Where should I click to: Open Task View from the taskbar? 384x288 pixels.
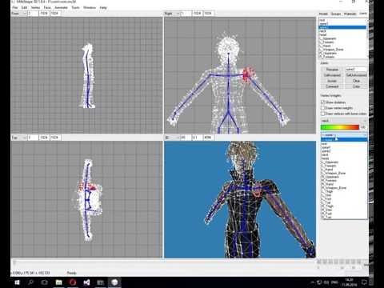pyautogui.click(x=45, y=282)
